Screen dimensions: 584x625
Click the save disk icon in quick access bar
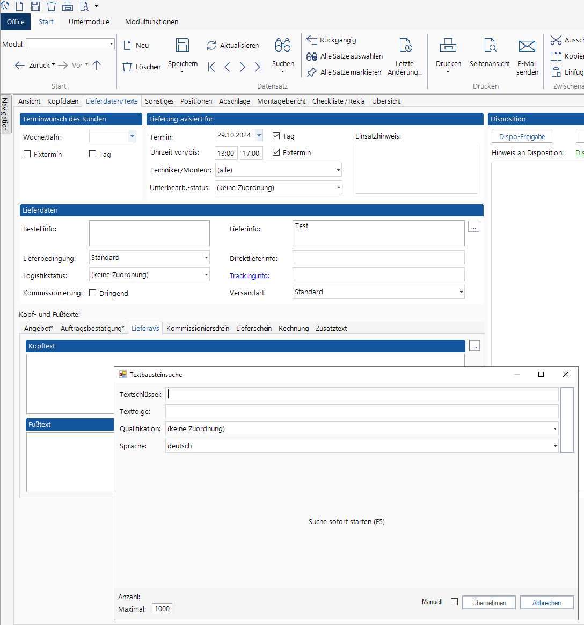35,6
